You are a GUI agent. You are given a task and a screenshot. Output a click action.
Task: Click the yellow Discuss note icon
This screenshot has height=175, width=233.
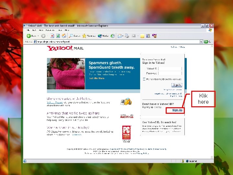pos(142,36)
